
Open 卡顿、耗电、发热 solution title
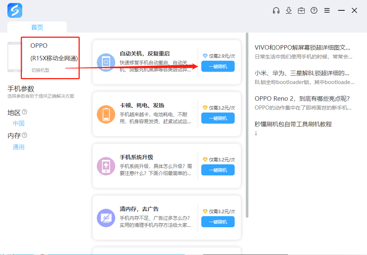(142, 105)
